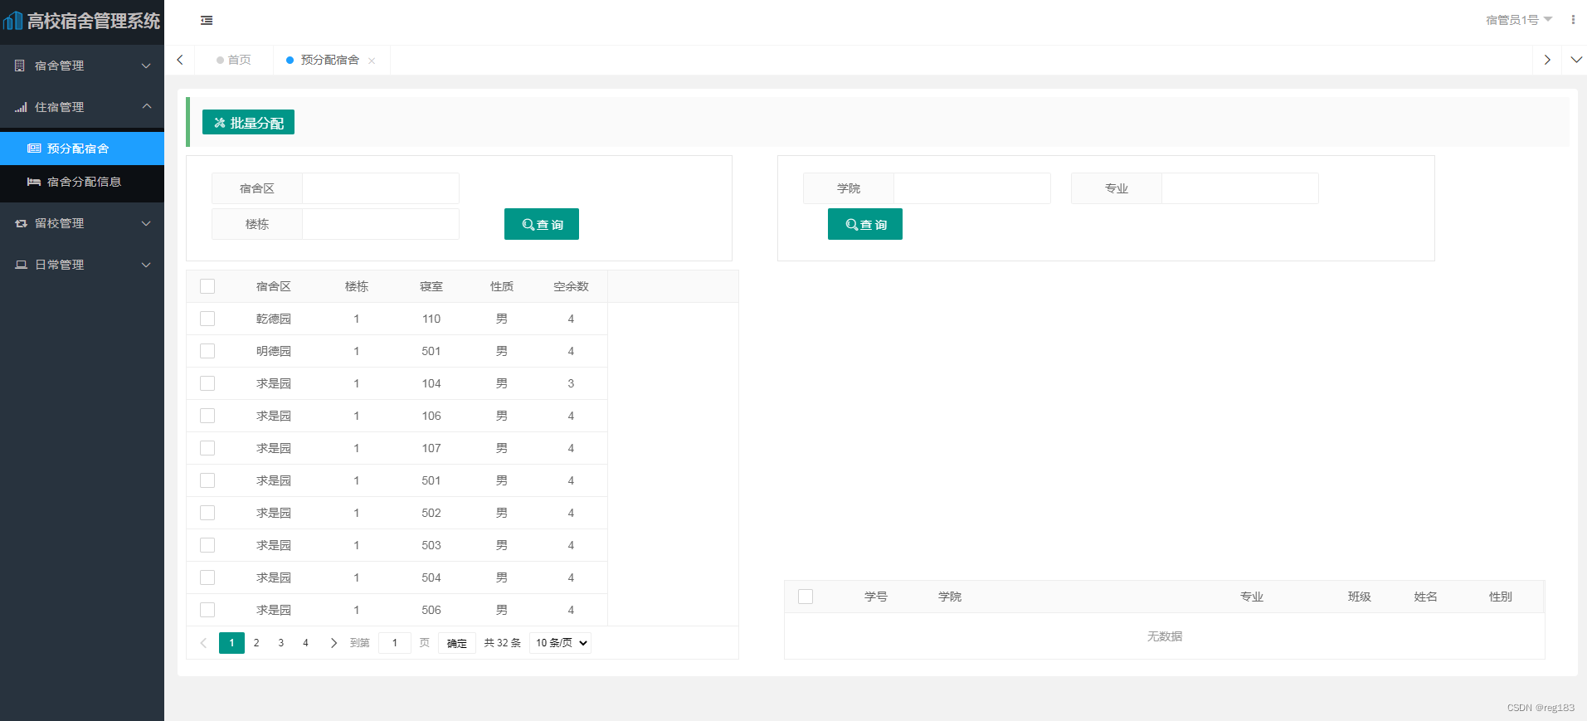This screenshot has width=1587, height=721.
Task: Close the 预分配宿舍 tab
Action: click(372, 61)
